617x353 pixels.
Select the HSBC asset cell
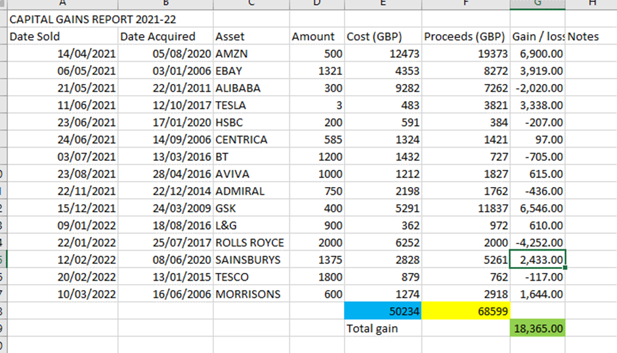tap(251, 123)
